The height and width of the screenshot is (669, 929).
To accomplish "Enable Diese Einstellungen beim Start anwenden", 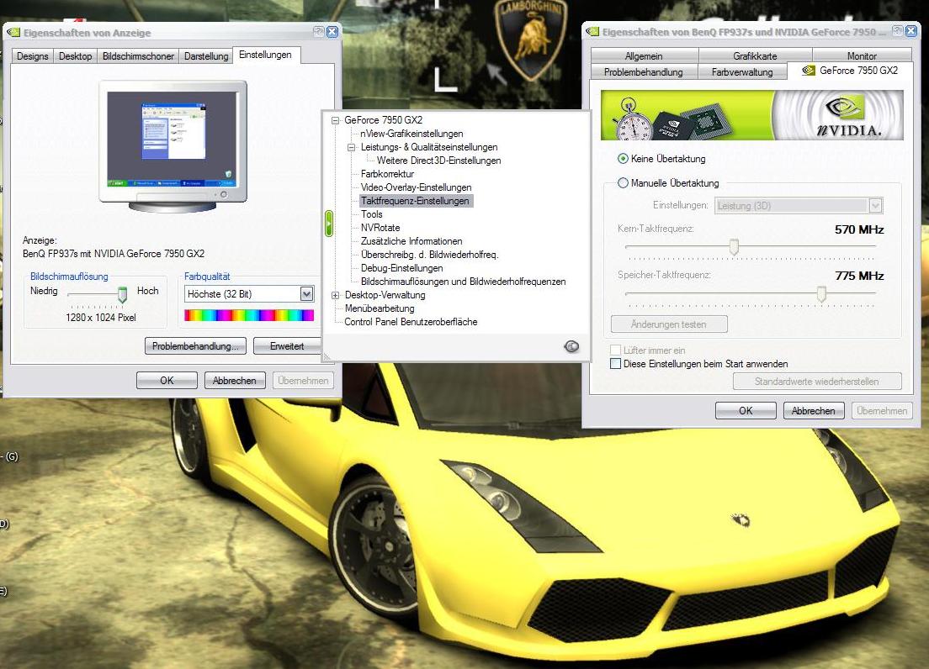I will [x=616, y=363].
